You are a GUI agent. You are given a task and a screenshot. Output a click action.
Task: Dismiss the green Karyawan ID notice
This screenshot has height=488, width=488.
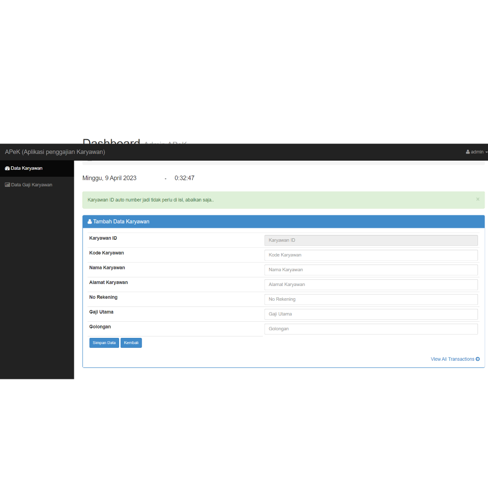point(478,199)
